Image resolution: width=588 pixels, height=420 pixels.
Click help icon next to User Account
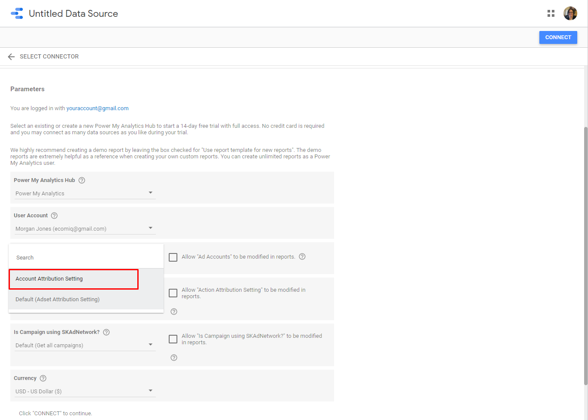click(x=54, y=216)
